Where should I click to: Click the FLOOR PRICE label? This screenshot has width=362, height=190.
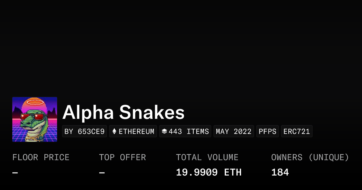point(41,157)
